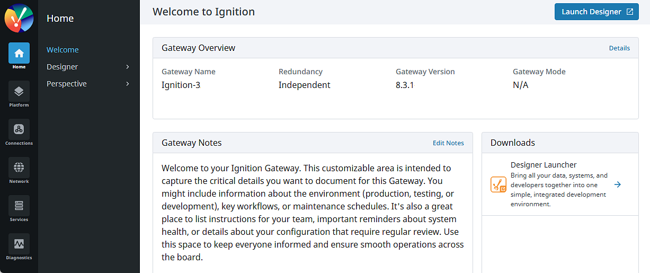Screen dimensions: 650x273
Task: Click the Designer Launcher download title
Action: (544, 165)
